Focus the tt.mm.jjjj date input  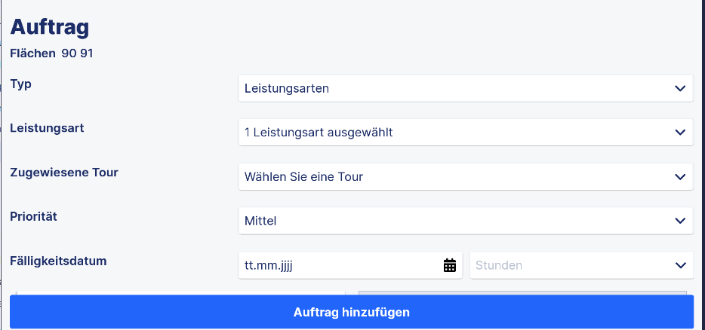[350, 265]
